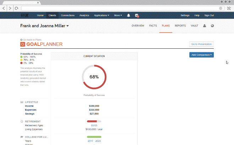Open the Connections menu item
The height and width of the screenshot is (145, 234).
coord(68,15)
